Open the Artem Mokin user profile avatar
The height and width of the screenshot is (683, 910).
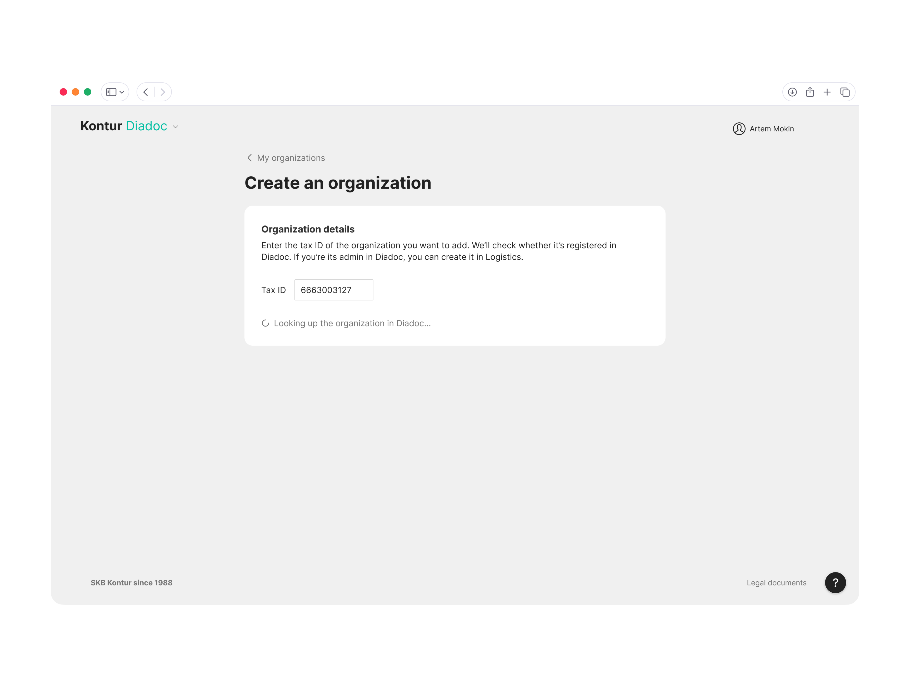click(739, 129)
